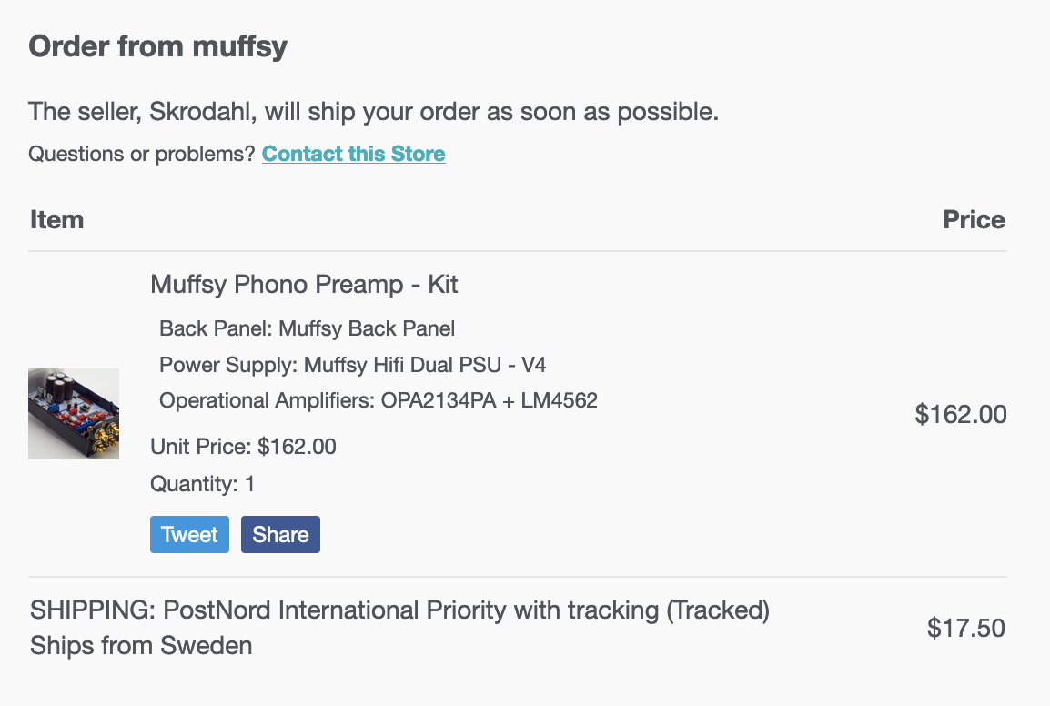Click the seller Skrodahl shipping notice
The width and height of the screenshot is (1050, 706).
[x=374, y=112]
